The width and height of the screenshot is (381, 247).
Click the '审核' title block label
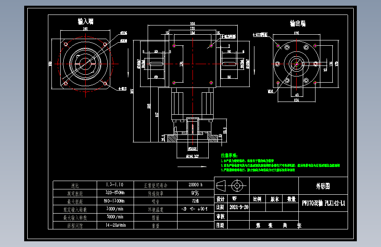[221, 216]
